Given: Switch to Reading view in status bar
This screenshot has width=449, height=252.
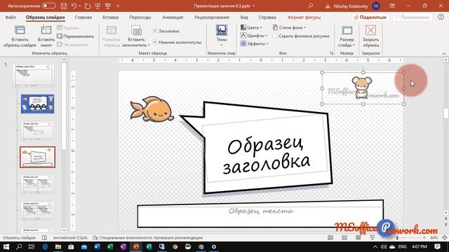Looking at the screenshot, I should pos(358,238).
